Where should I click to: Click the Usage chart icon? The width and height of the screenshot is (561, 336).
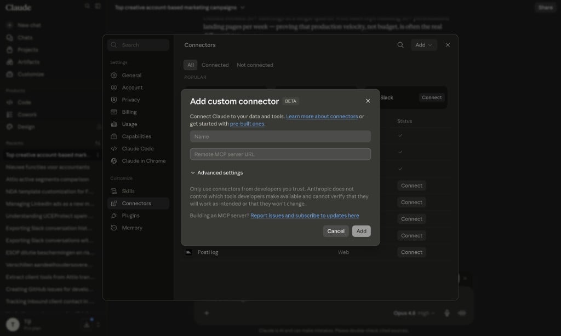(114, 124)
